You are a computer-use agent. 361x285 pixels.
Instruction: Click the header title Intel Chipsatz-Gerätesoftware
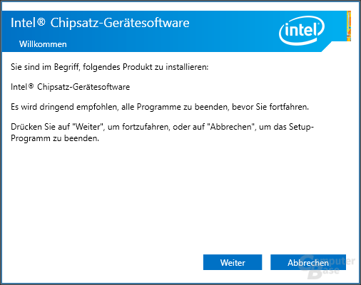pos(100,23)
